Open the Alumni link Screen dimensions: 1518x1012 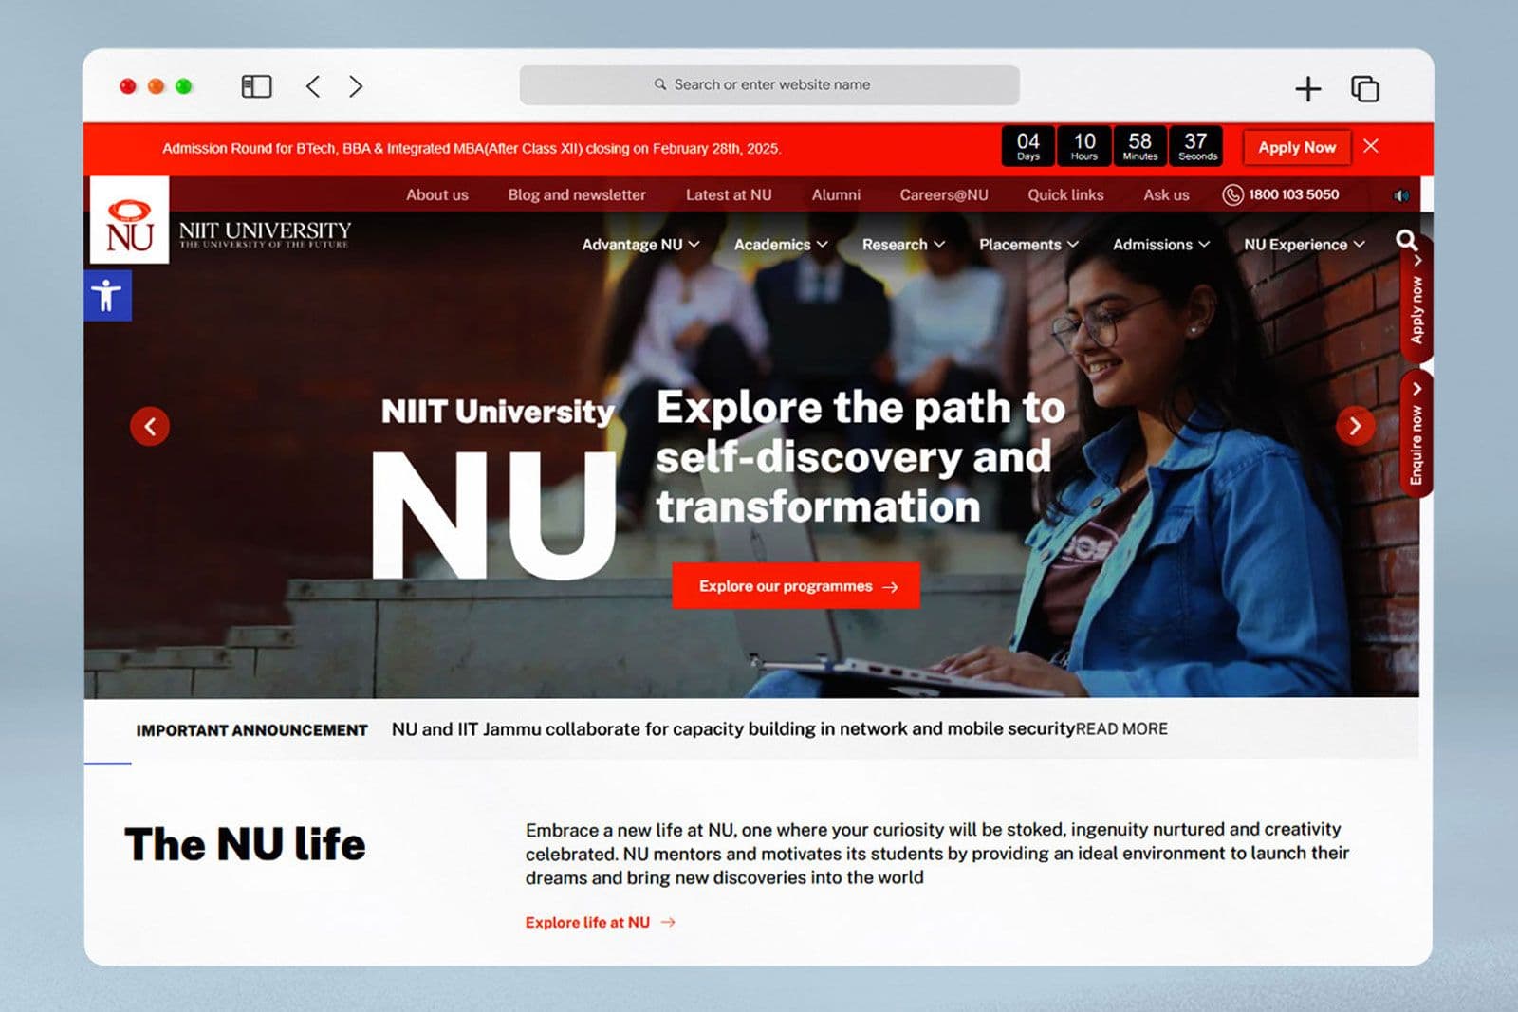[836, 194]
